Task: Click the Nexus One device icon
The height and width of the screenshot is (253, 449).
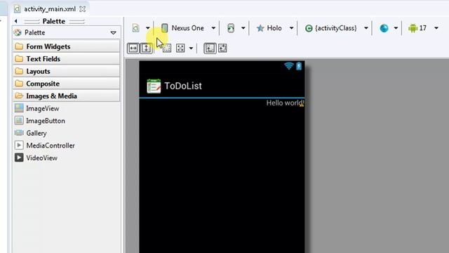Action: click(164, 28)
